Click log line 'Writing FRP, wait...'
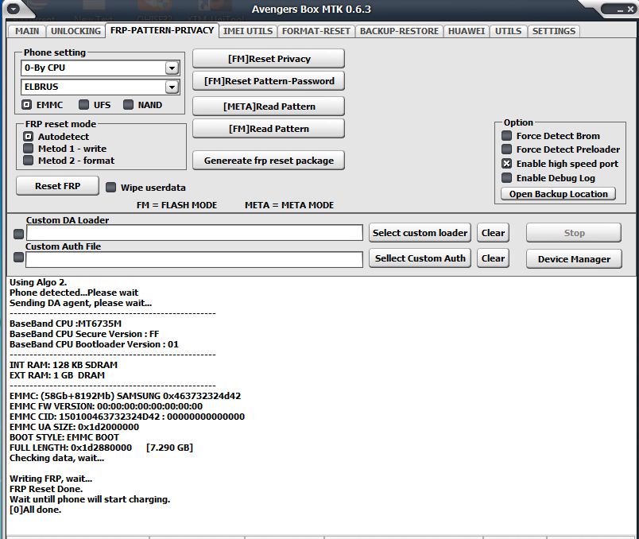The height and width of the screenshot is (539, 639). click(x=51, y=479)
